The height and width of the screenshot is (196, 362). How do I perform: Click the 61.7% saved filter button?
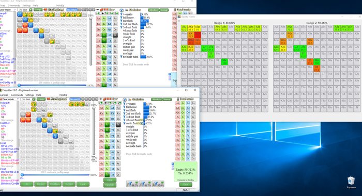click(145, 184)
